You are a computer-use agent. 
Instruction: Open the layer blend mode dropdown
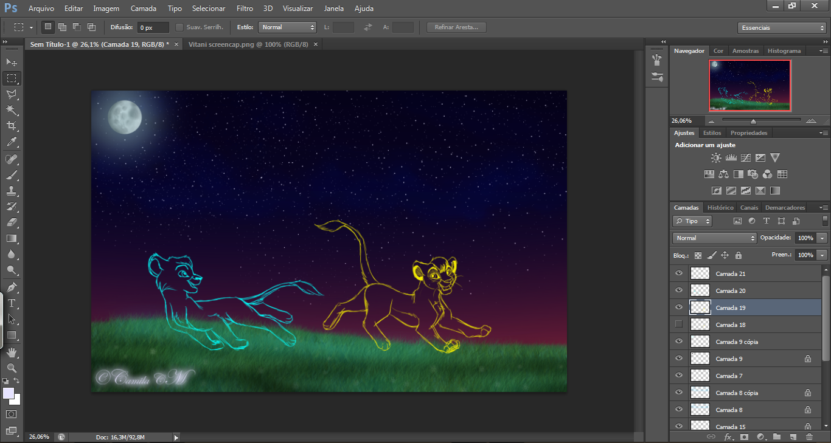714,238
